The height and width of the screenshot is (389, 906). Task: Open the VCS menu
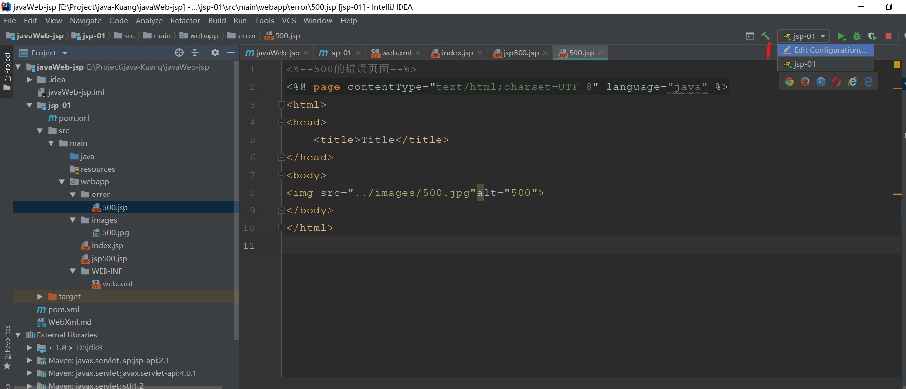click(289, 20)
